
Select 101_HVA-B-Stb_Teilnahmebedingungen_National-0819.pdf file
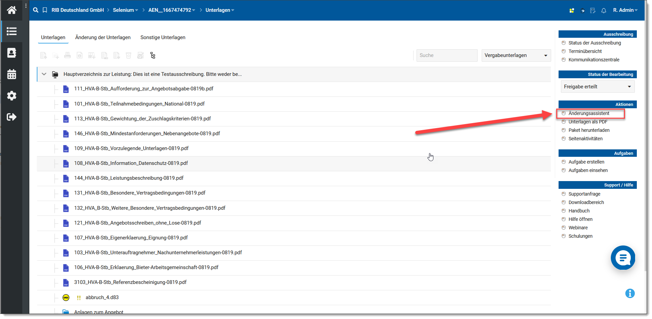[x=139, y=104]
